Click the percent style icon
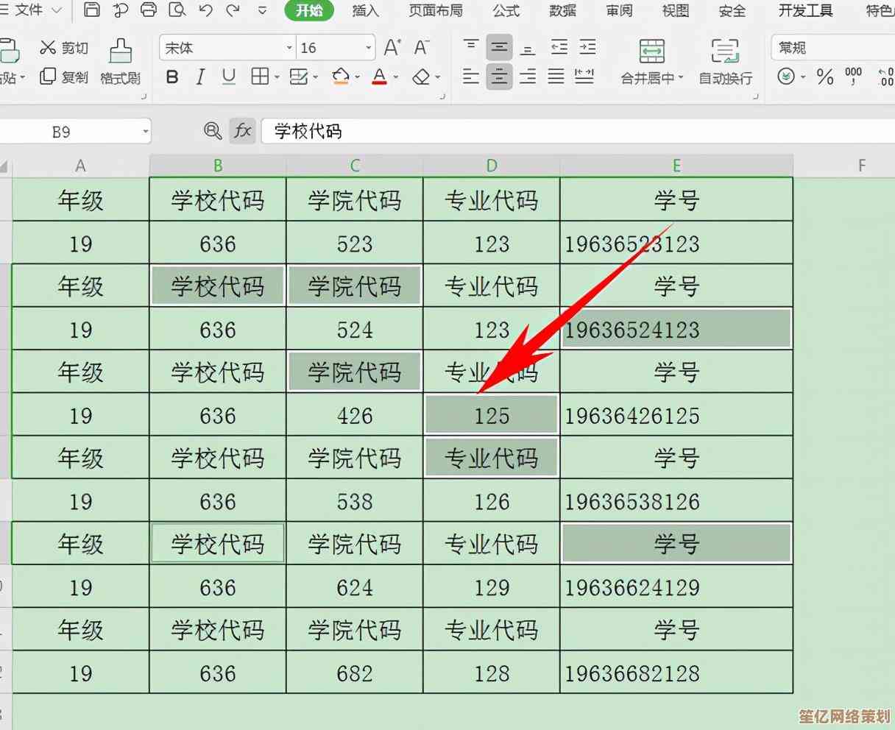895x730 pixels. click(825, 77)
